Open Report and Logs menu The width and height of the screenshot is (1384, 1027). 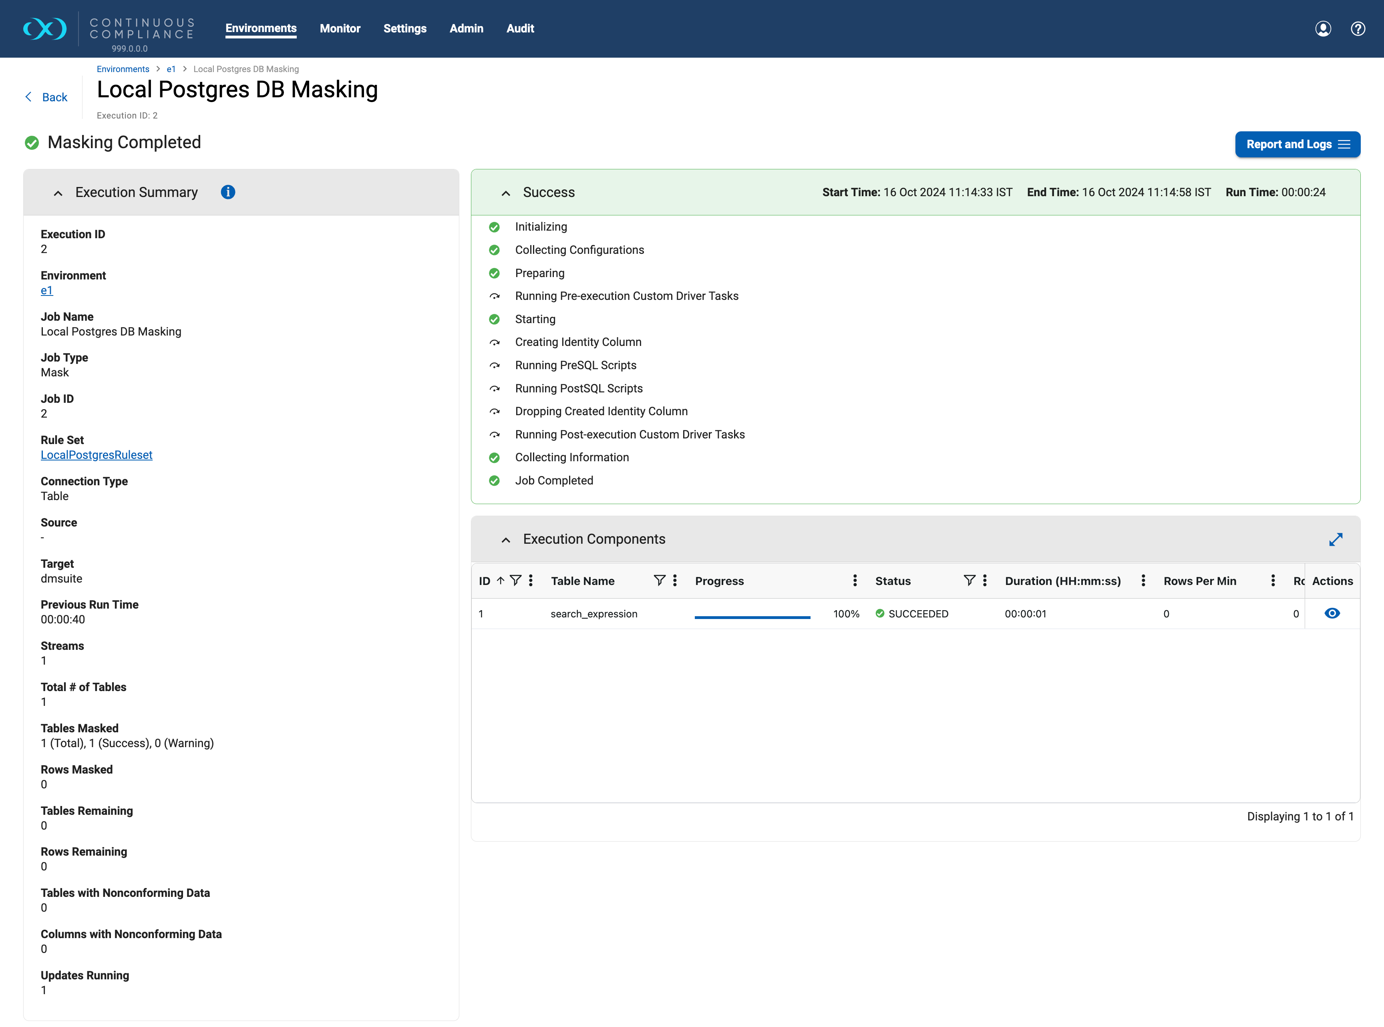tap(1297, 144)
